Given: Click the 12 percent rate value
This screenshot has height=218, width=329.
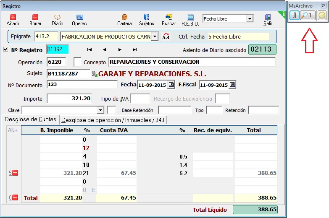Looking at the screenshot, I should click(86, 148).
